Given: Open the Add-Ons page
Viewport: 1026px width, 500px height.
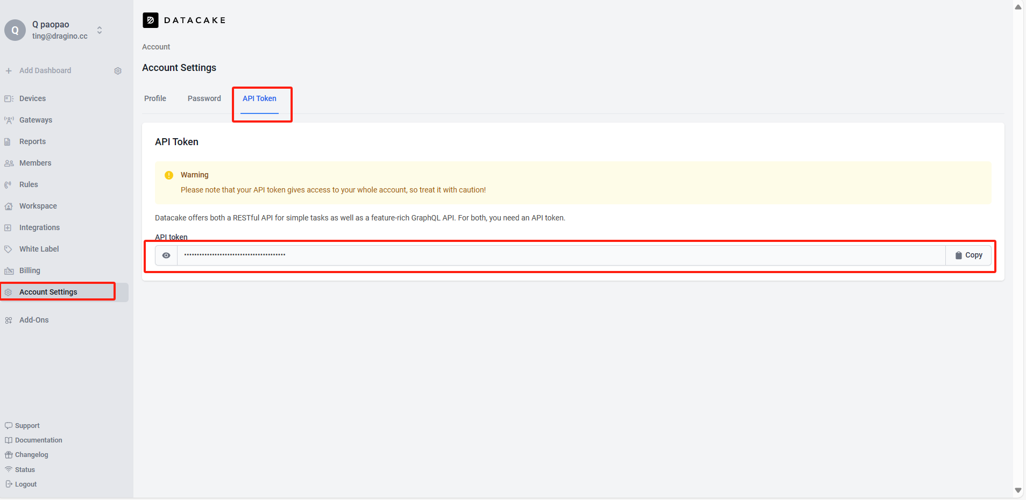Looking at the screenshot, I should [x=34, y=320].
